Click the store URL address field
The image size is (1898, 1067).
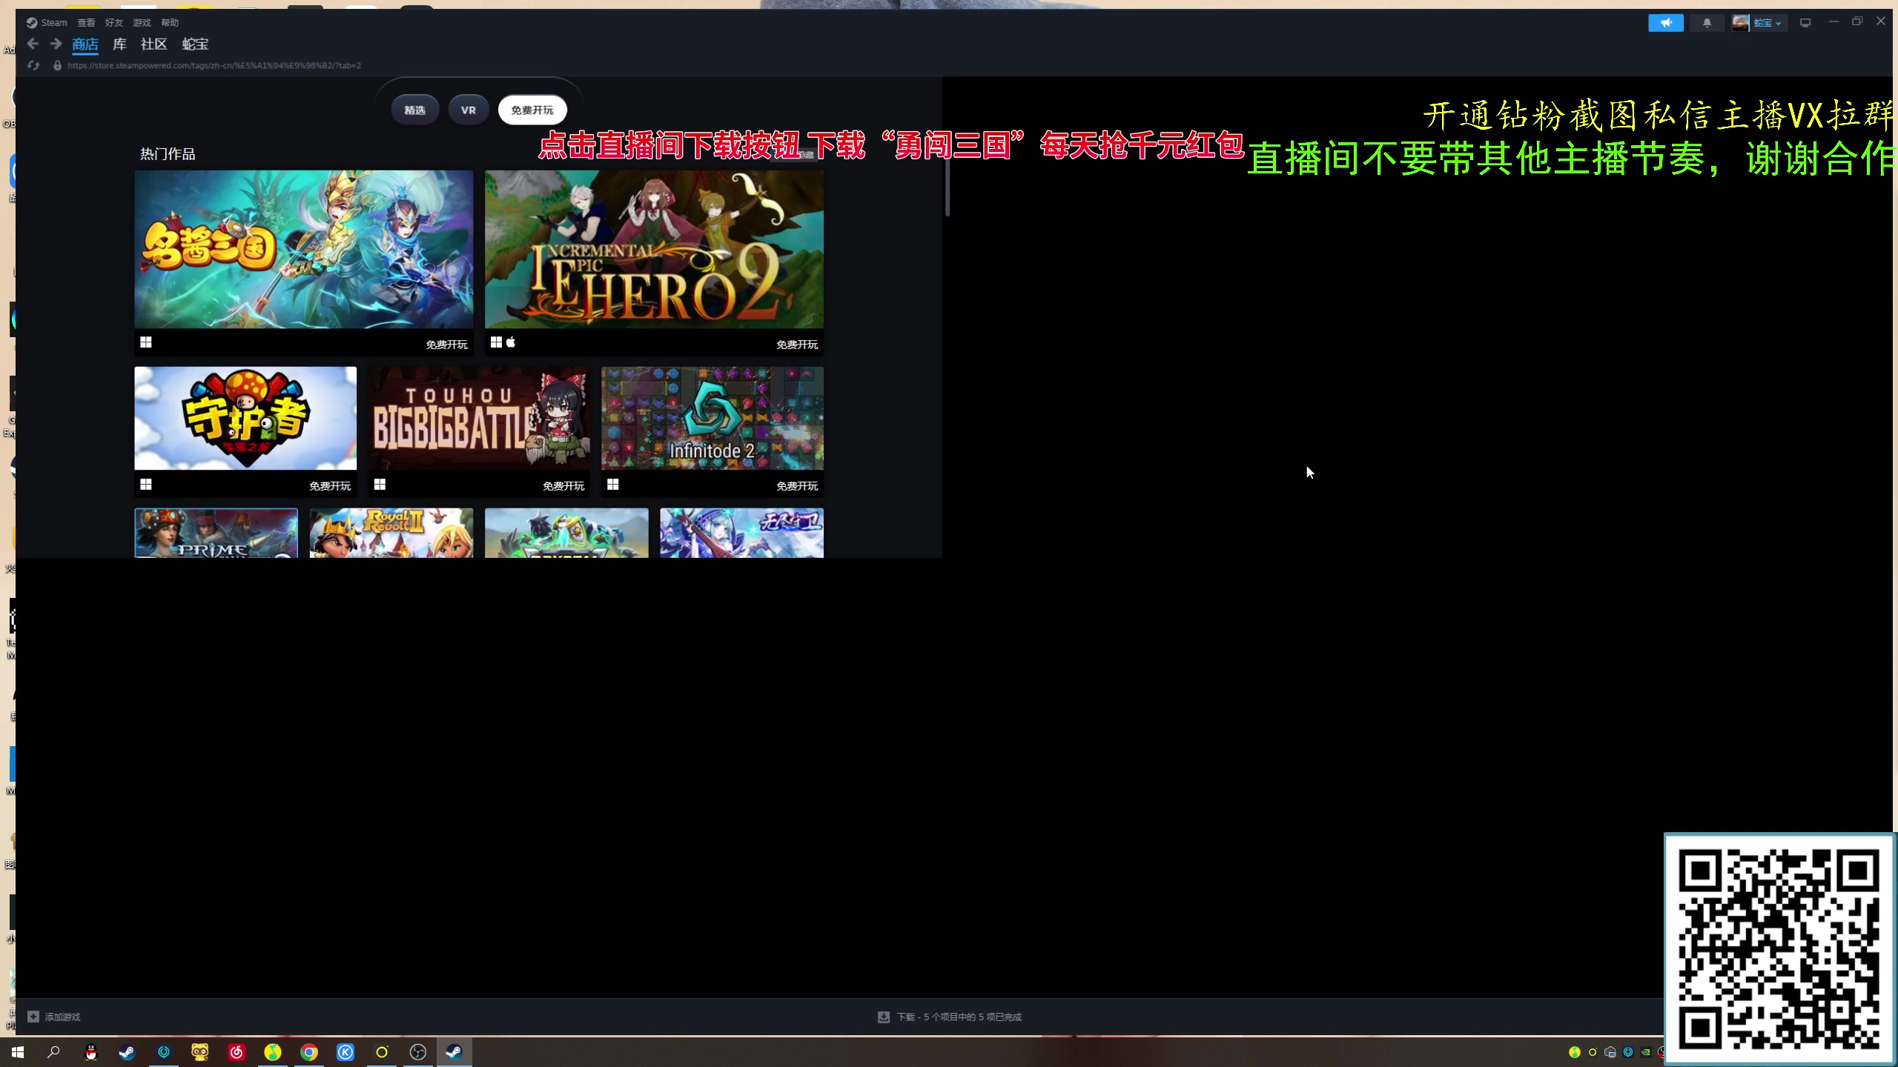[x=214, y=65]
